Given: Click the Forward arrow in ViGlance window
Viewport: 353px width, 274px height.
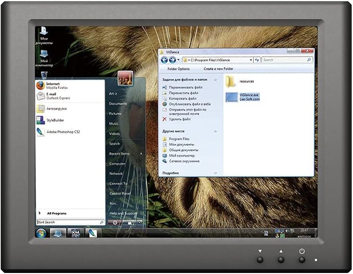Looking at the screenshot, I should [173, 60].
